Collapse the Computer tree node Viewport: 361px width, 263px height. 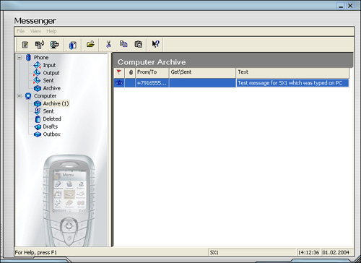click(19, 96)
